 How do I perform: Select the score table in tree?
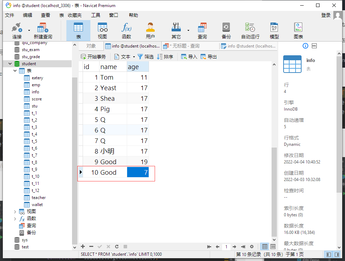(x=36, y=99)
